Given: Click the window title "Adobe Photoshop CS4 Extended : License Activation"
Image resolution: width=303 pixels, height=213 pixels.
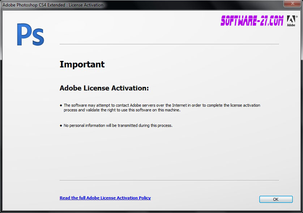Looking at the screenshot, I should (x=53, y=5).
